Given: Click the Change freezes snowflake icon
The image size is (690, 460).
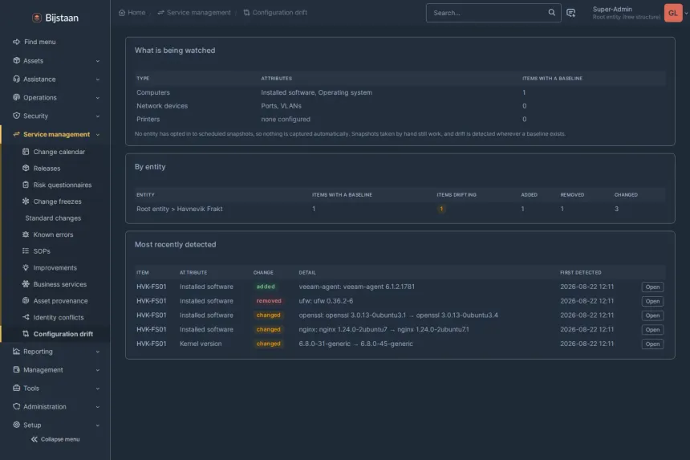Looking at the screenshot, I should (26, 202).
